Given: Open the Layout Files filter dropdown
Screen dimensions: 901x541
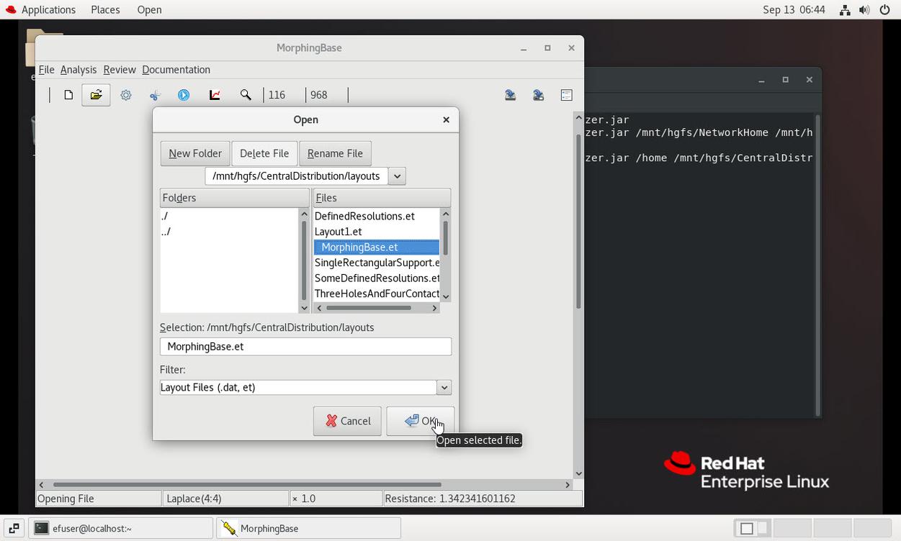Looking at the screenshot, I should [x=444, y=388].
